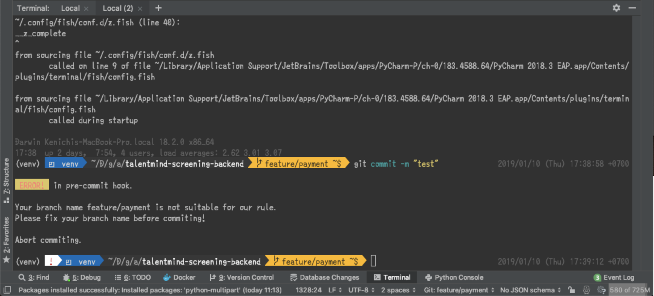The width and height of the screenshot is (654, 296).
Task: Switch to the Local terminal tab
Action: click(70, 8)
